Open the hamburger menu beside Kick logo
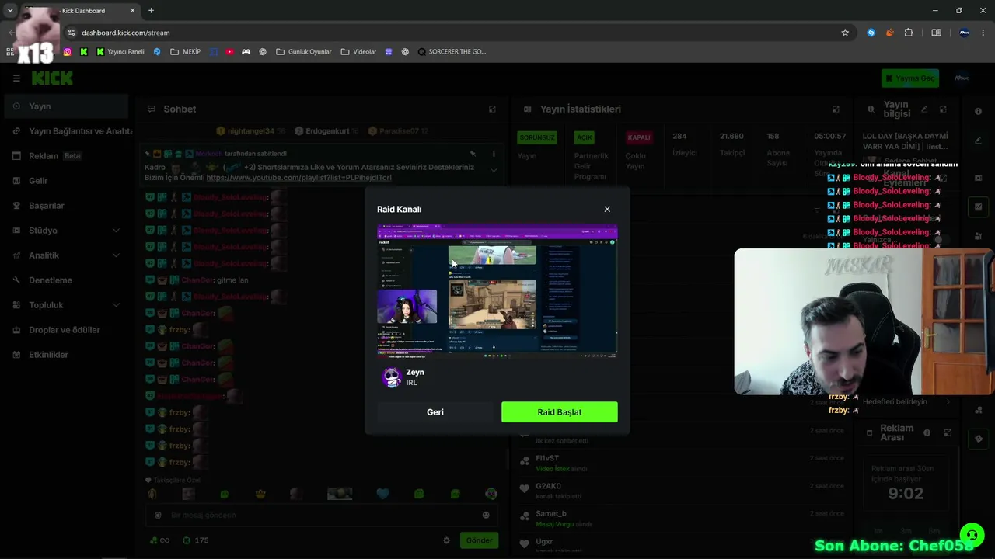The height and width of the screenshot is (559, 995). (x=16, y=78)
